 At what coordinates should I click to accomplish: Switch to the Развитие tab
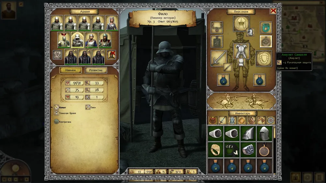click(x=96, y=70)
